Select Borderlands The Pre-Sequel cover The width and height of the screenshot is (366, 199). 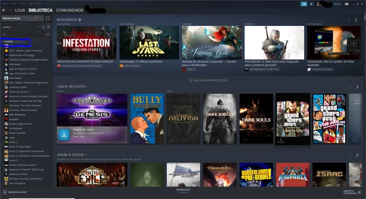point(256,175)
